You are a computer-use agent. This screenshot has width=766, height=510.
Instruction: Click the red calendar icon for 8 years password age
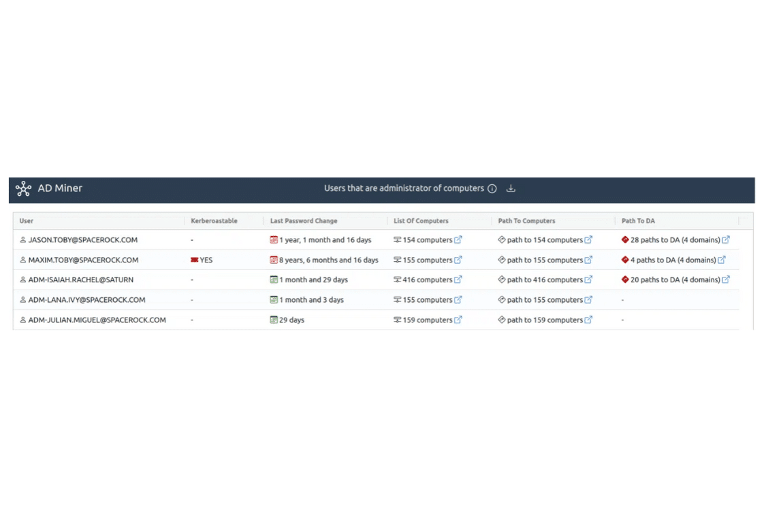[x=274, y=260]
